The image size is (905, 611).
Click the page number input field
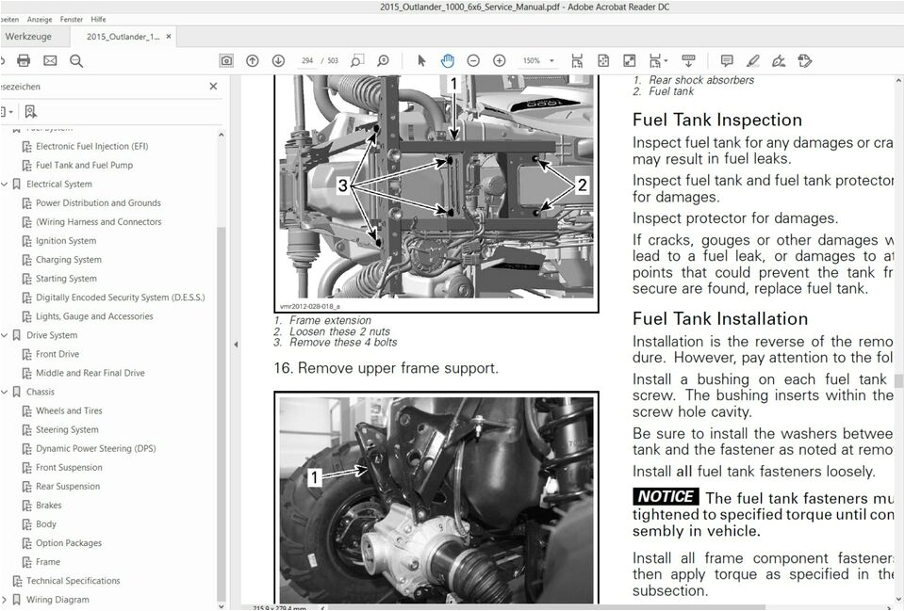(x=308, y=60)
